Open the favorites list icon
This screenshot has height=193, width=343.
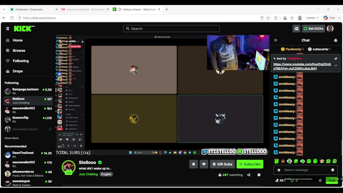click(x=292, y=18)
